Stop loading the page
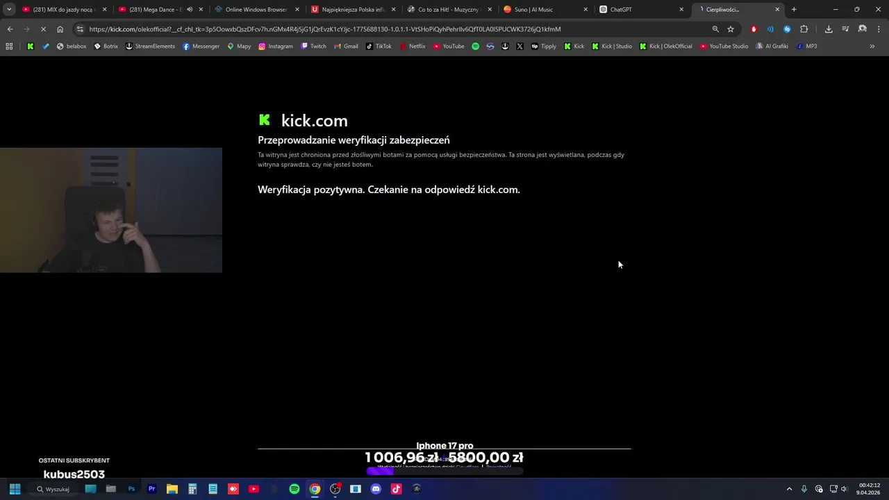Viewport: 889px width, 500px height. point(43,29)
